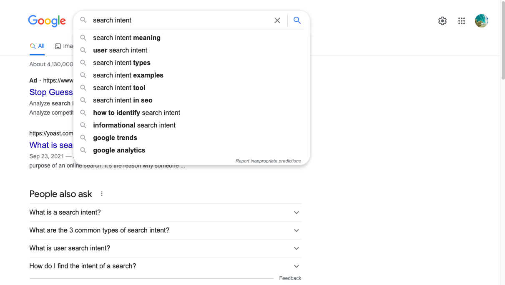The image size is (505, 285).
Task: Clear the search box with the X icon
Action: (x=277, y=20)
